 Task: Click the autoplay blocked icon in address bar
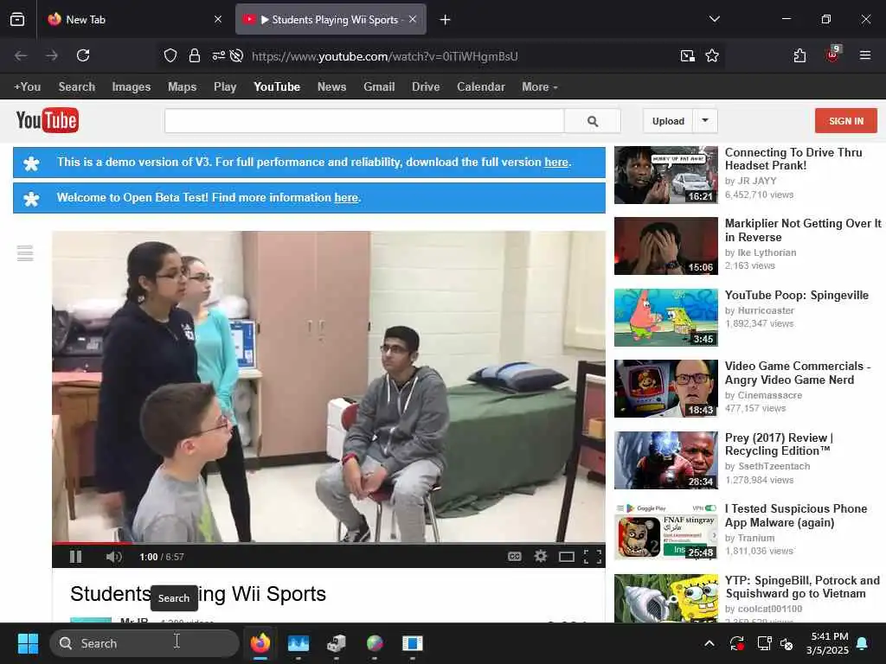(237, 55)
